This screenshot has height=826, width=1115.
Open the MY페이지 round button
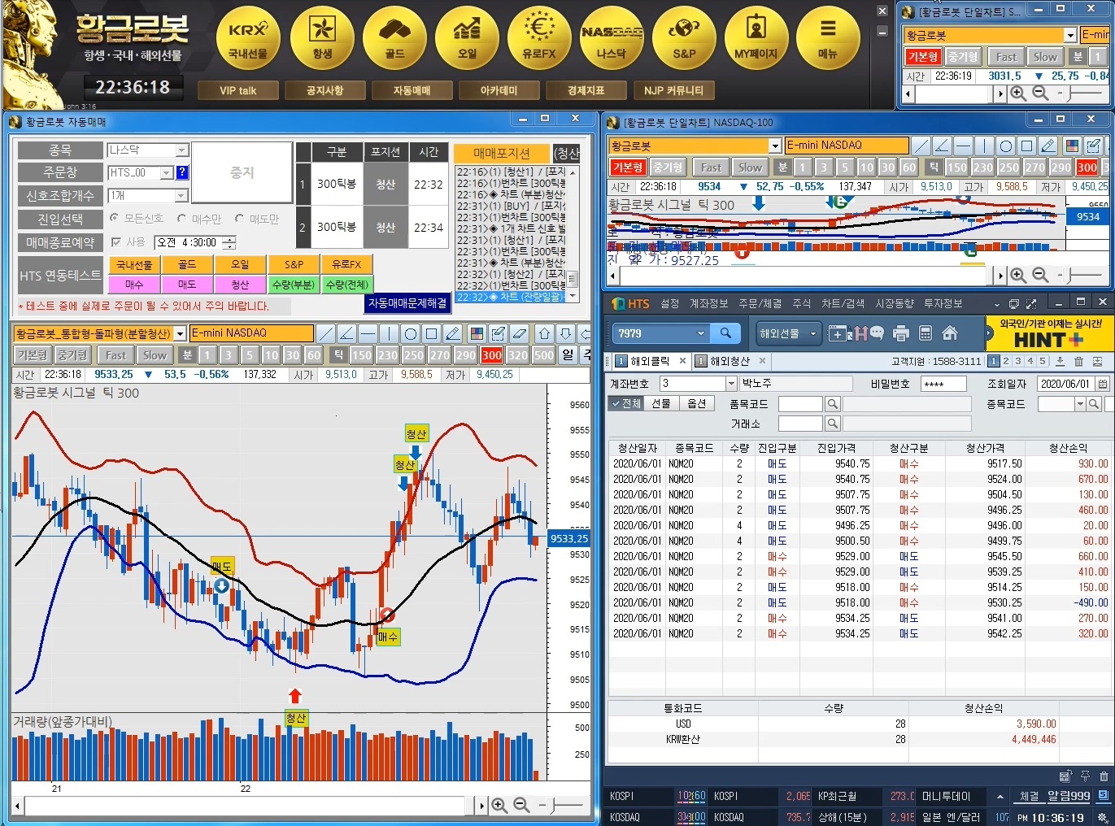coord(756,38)
